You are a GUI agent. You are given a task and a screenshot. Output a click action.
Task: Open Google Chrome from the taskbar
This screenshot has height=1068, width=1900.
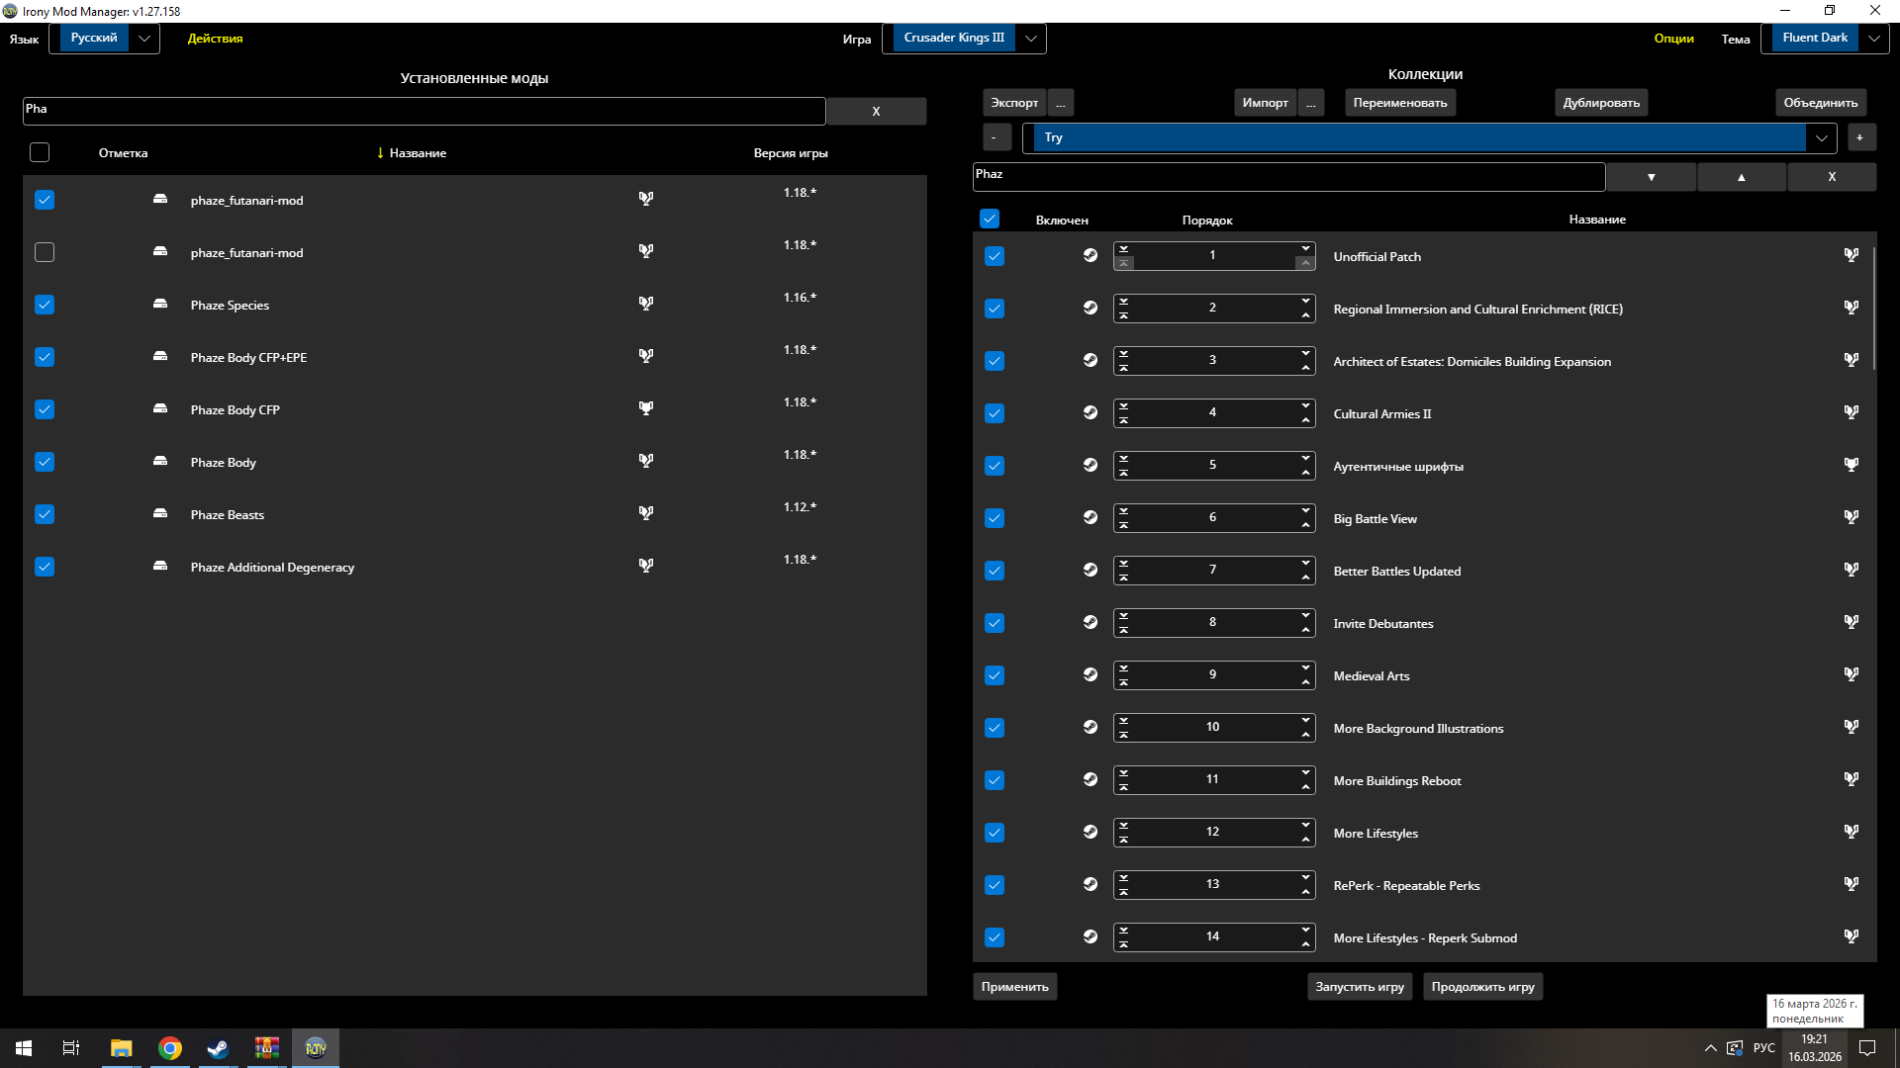[x=170, y=1048]
